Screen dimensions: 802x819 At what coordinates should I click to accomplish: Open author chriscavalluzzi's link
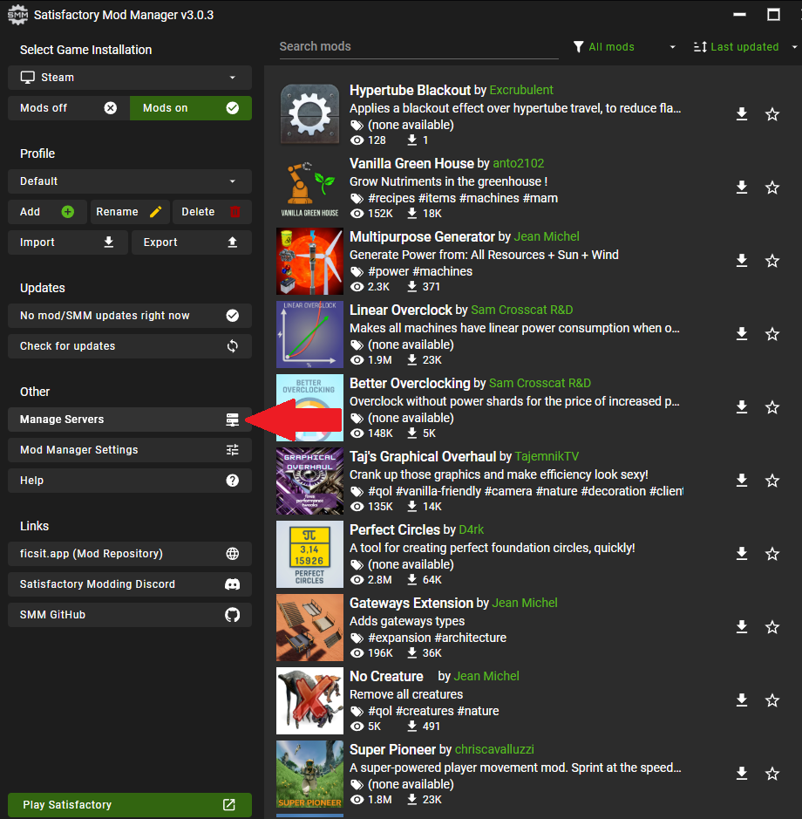click(x=494, y=749)
